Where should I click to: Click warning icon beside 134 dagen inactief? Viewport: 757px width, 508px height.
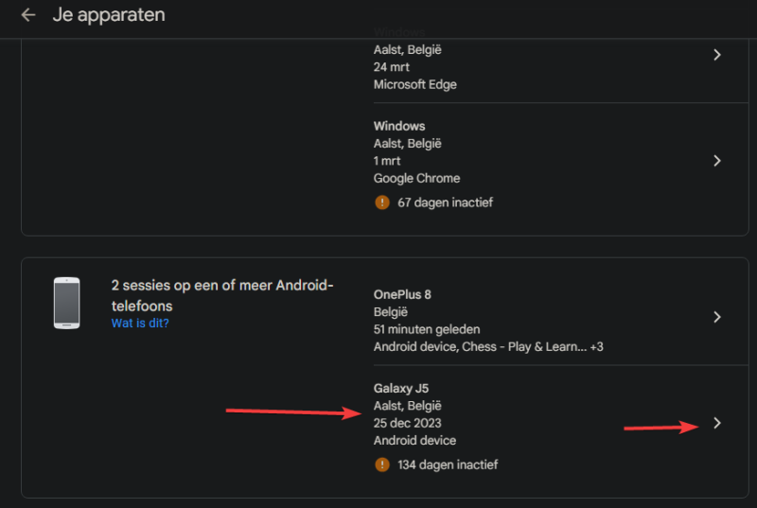(382, 464)
